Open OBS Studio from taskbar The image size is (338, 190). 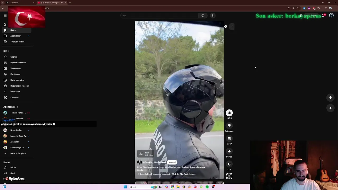[x=213, y=187]
